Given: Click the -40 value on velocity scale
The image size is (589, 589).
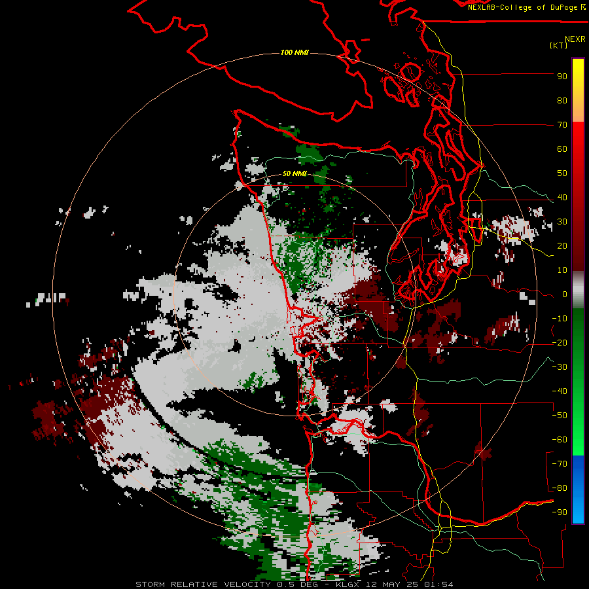Looking at the screenshot, I should 560,391.
